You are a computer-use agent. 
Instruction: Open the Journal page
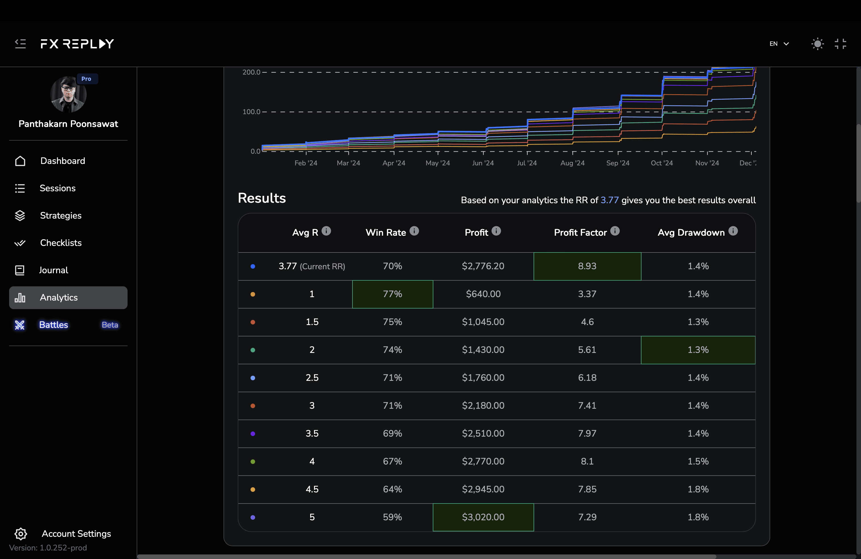53,270
